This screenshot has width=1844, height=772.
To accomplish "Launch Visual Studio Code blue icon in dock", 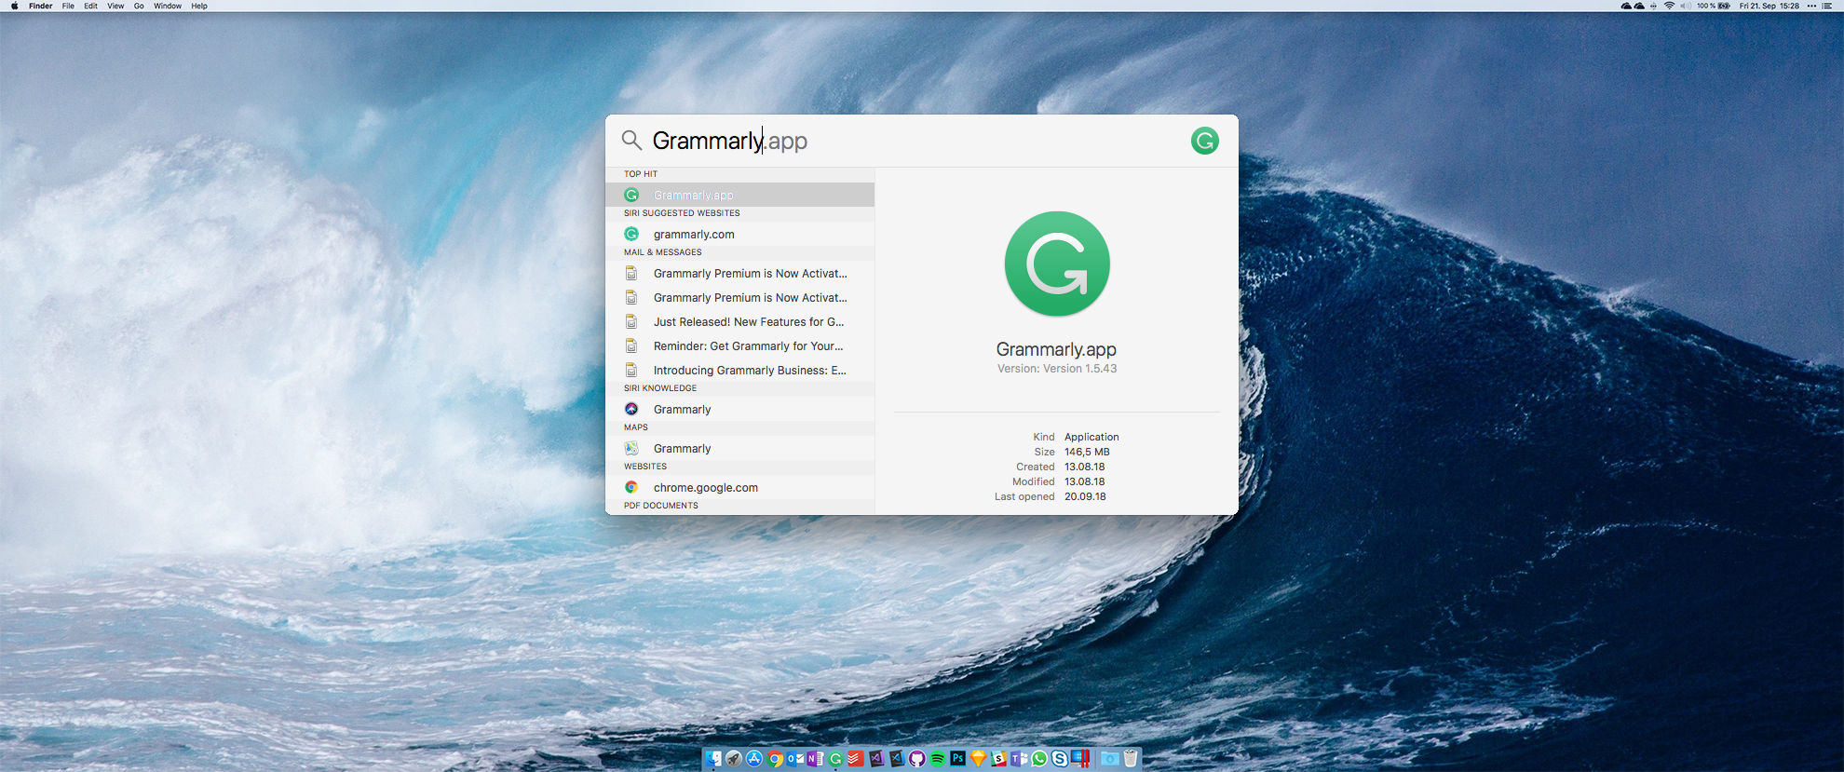I will [x=897, y=759].
